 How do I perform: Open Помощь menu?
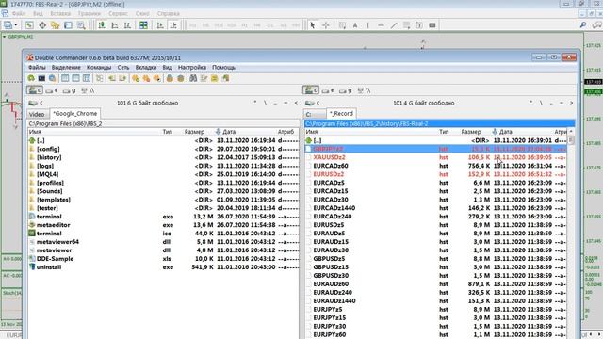coord(223,67)
